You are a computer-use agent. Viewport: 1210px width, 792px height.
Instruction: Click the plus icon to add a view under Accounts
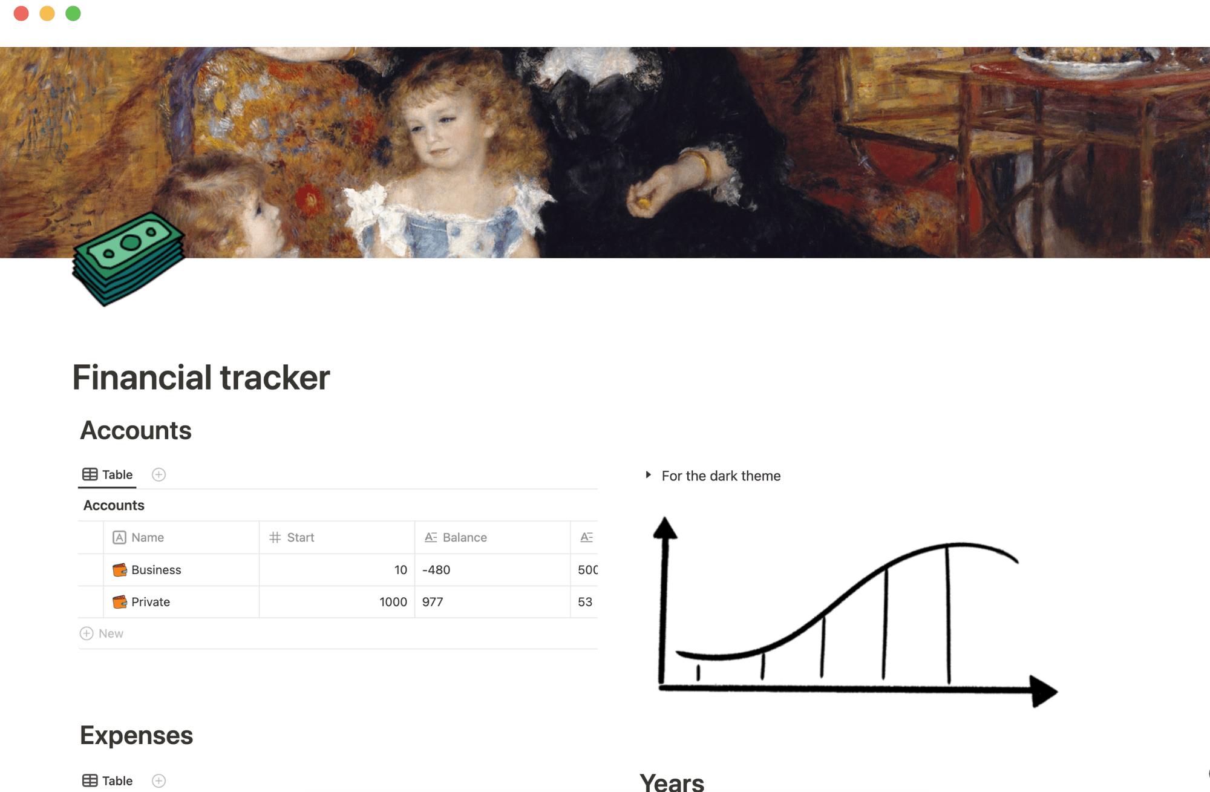tap(159, 474)
